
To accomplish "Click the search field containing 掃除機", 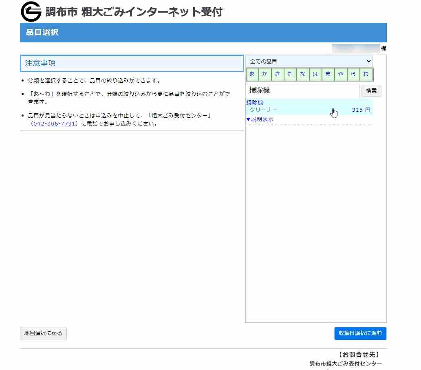I will coord(302,90).
